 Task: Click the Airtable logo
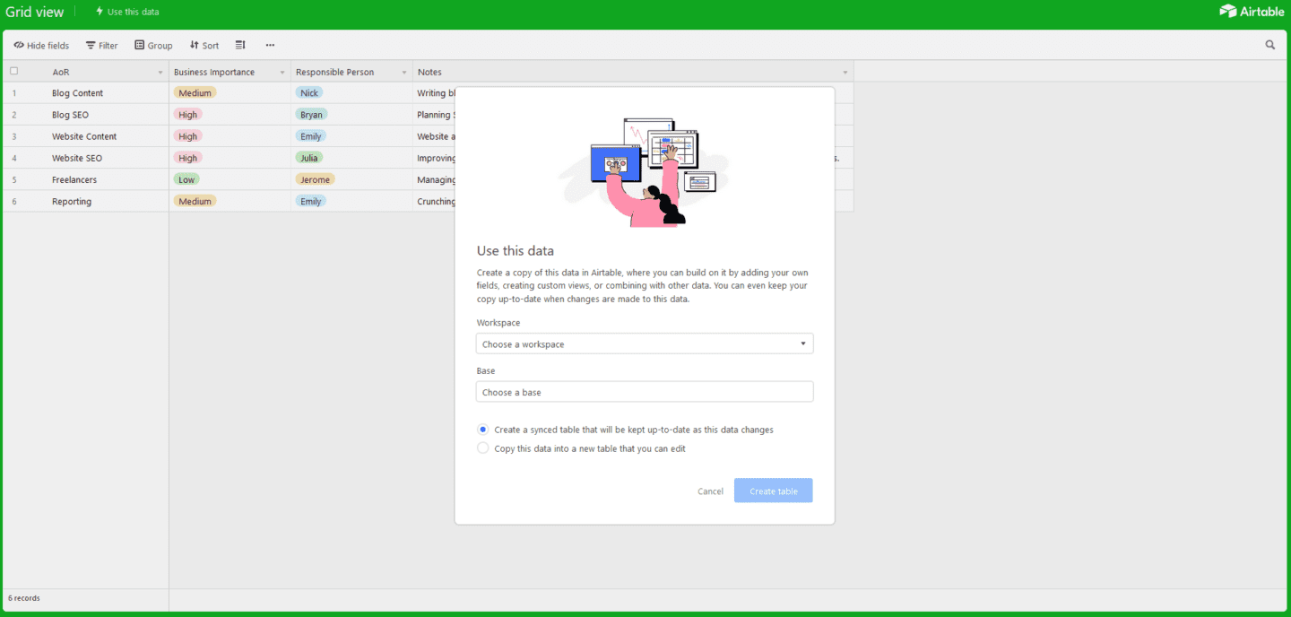pyautogui.click(x=1252, y=12)
